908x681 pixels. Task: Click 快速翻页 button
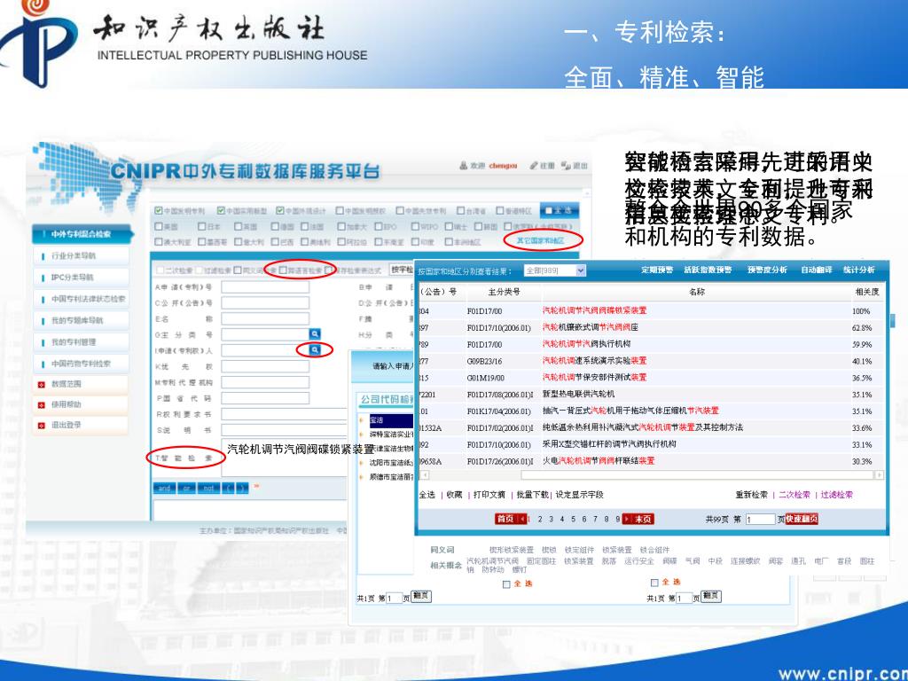point(802,519)
